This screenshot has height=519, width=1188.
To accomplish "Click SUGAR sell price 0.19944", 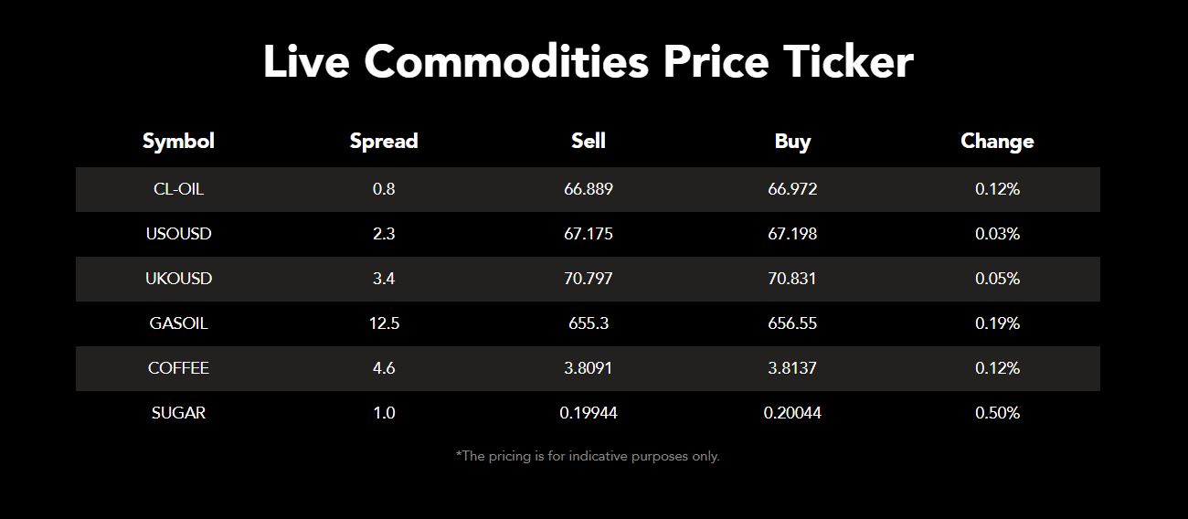I will tap(589, 413).
